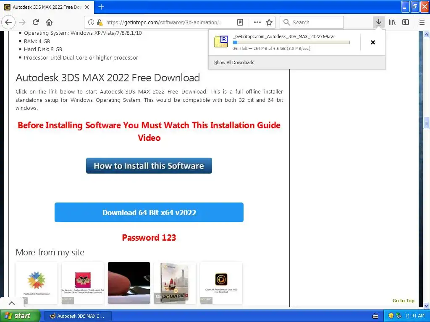Show site information icon in address bar

pos(91,22)
